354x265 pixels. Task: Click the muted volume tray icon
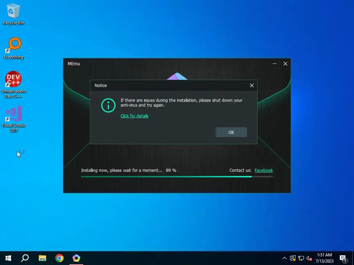[309, 258]
